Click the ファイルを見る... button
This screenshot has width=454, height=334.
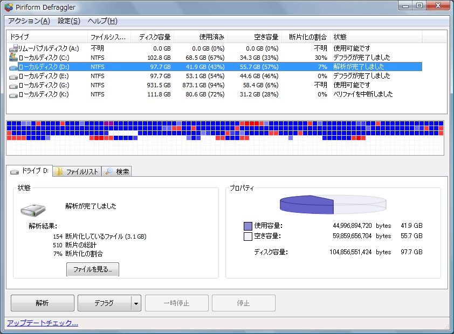[93, 269]
